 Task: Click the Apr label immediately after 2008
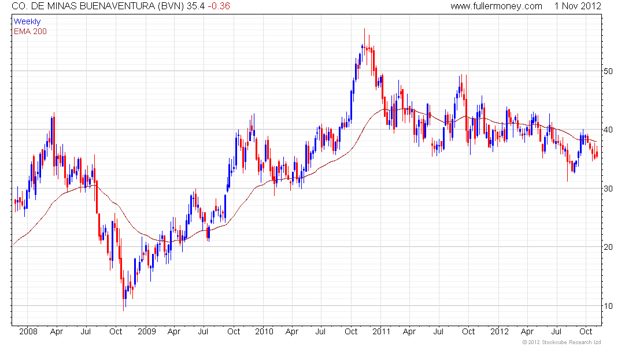(57, 332)
